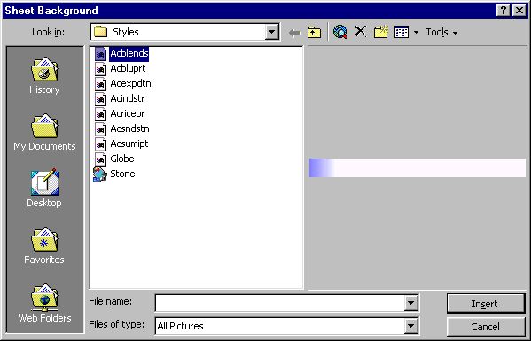Open the Look in folder dropdown
Image resolution: width=531 pixels, height=341 pixels.
tap(271, 32)
